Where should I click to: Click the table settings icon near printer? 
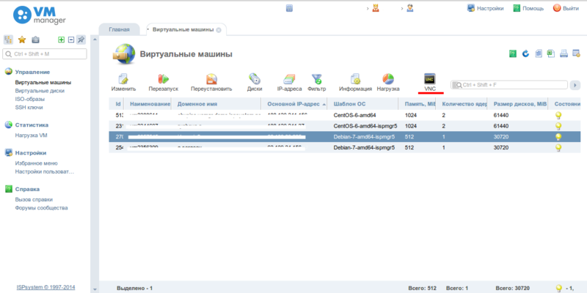tap(577, 53)
